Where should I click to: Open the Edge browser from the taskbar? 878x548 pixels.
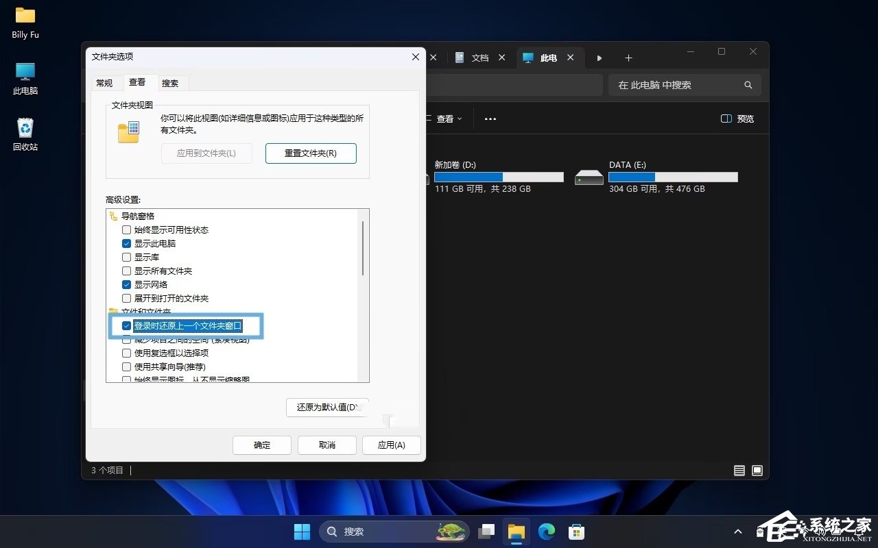tap(546, 531)
